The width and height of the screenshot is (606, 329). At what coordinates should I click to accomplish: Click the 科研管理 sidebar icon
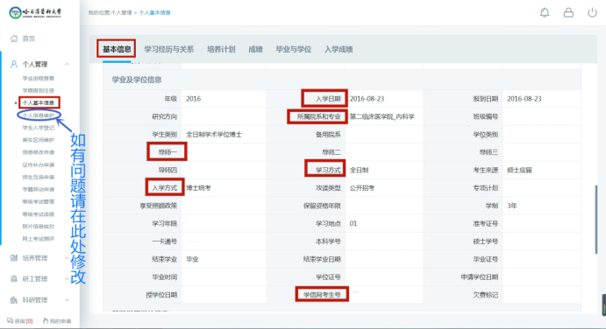(x=14, y=299)
